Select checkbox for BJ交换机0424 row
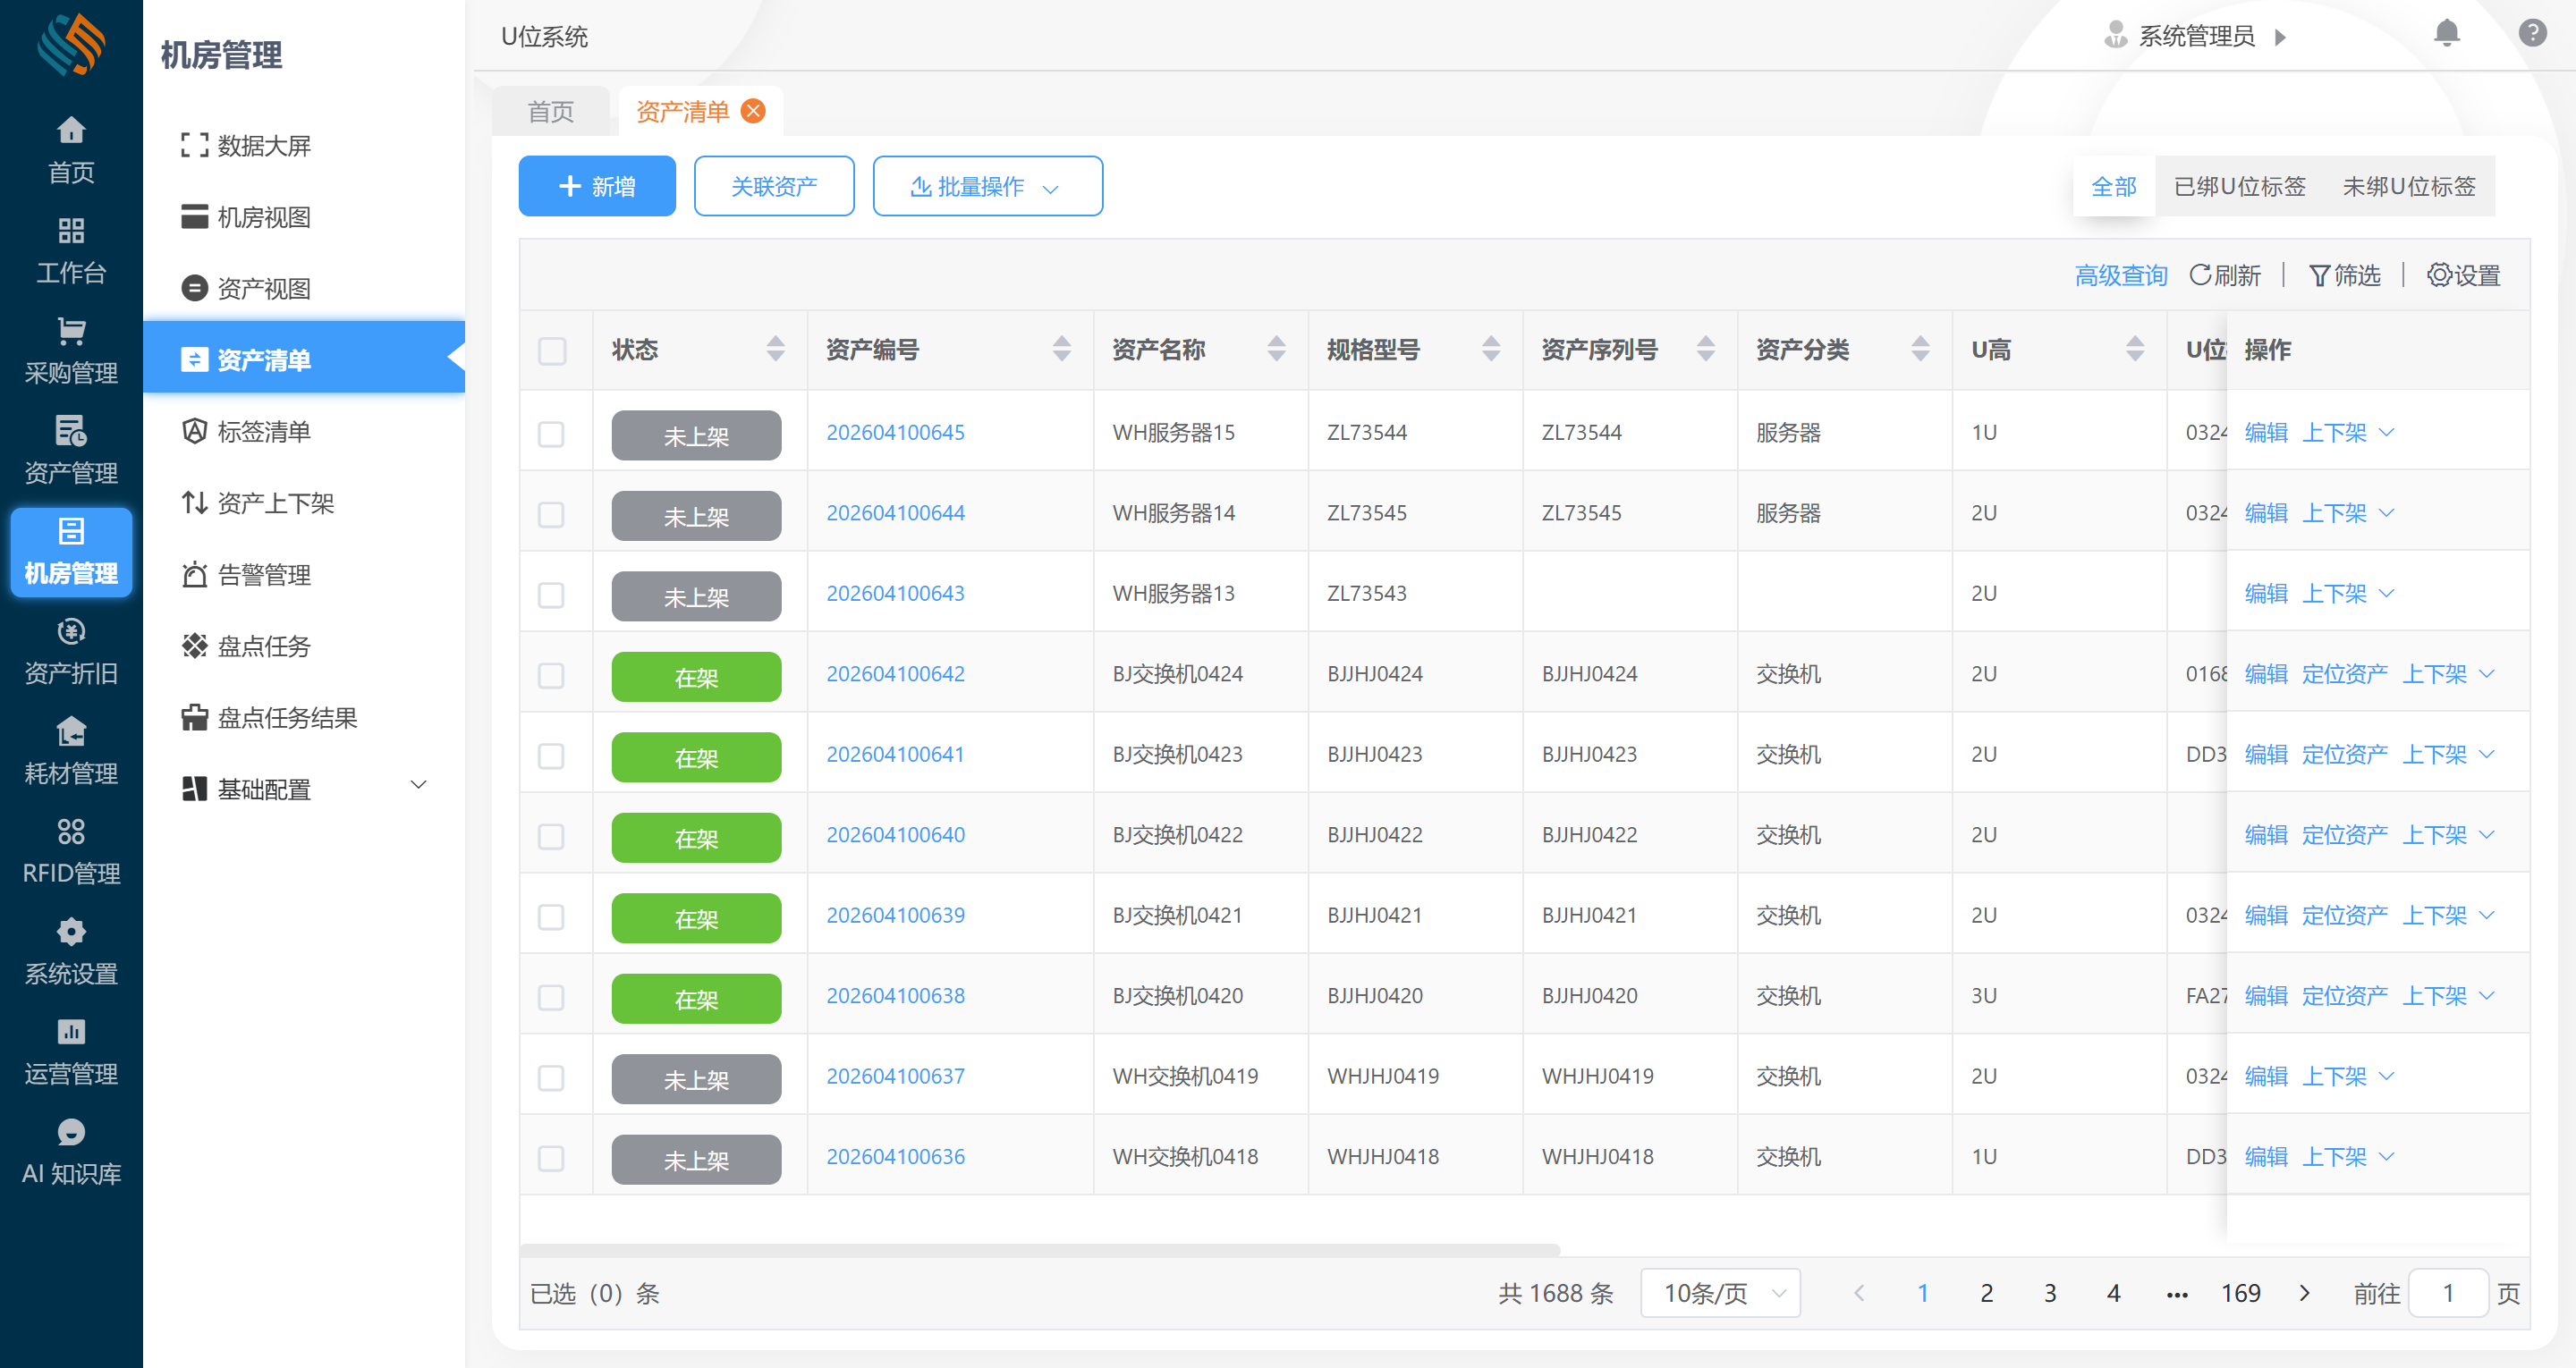Viewport: 2576px width, 1368px height. (552, 675)
